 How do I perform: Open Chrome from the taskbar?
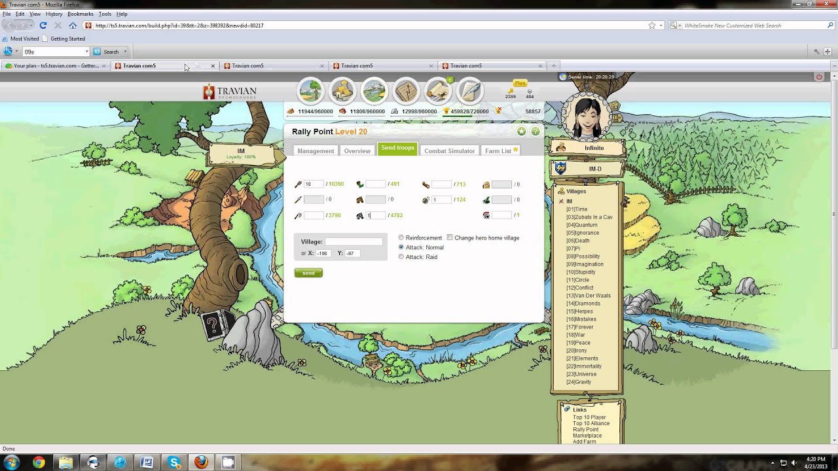39,462
